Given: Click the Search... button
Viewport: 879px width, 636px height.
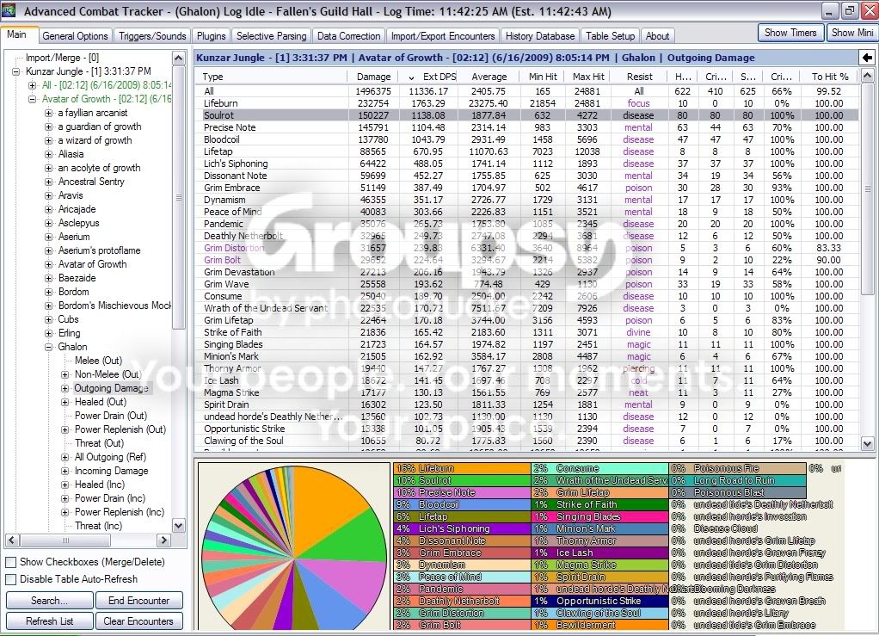Looking at the screenshot, I should (x=49, y=601).
